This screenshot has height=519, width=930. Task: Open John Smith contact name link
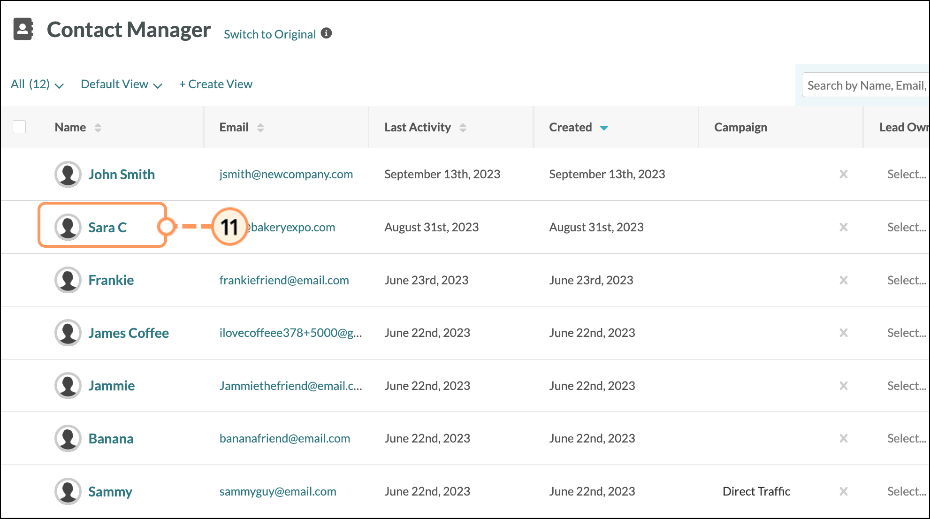pos(122,175)
